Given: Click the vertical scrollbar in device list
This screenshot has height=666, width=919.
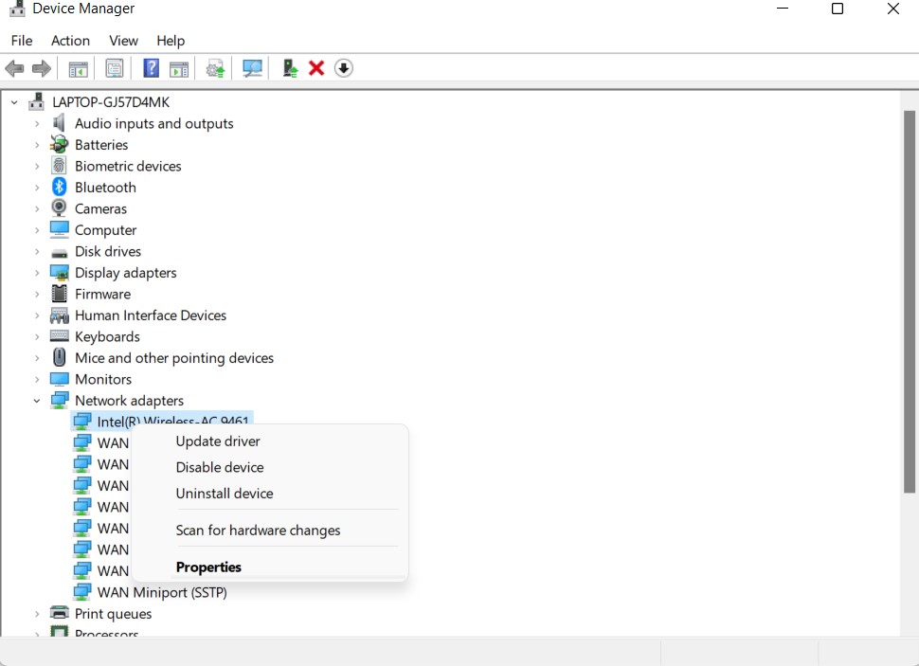Looking at the screenshot, I should pos(910,303).
